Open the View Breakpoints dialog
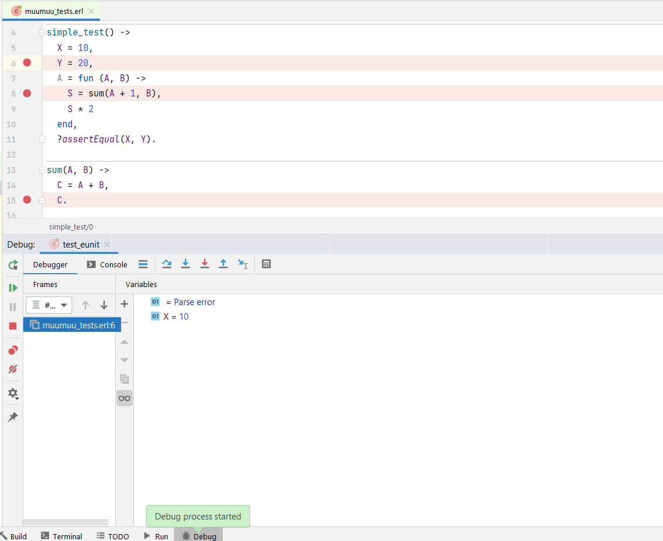The image size is (663, 541). coord(13,349)
